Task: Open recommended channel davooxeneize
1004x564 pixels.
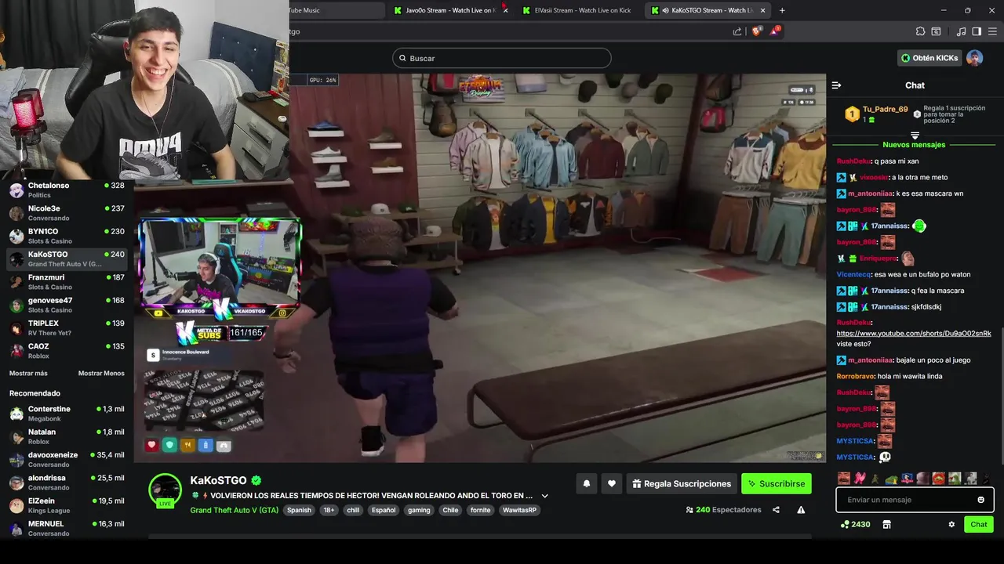Action: [x=67, y=459]
